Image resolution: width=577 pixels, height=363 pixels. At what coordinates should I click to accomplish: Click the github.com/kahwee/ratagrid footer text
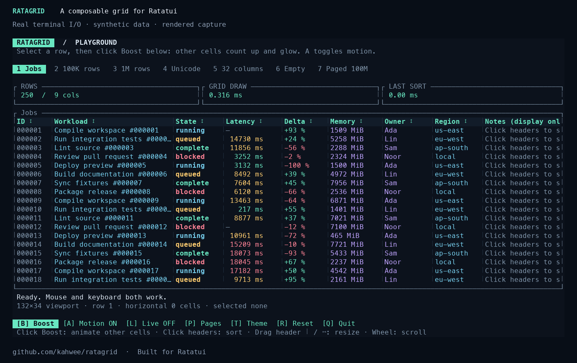[x=65, y=352]
